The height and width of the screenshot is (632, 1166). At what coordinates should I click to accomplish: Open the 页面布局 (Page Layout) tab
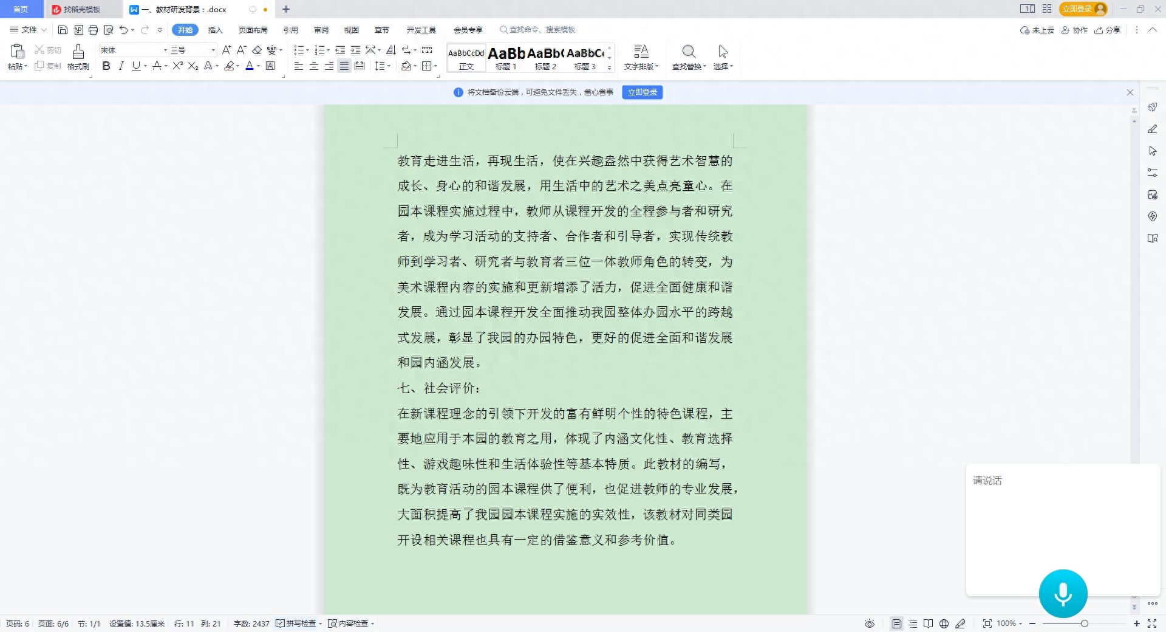tap(253, 30)
